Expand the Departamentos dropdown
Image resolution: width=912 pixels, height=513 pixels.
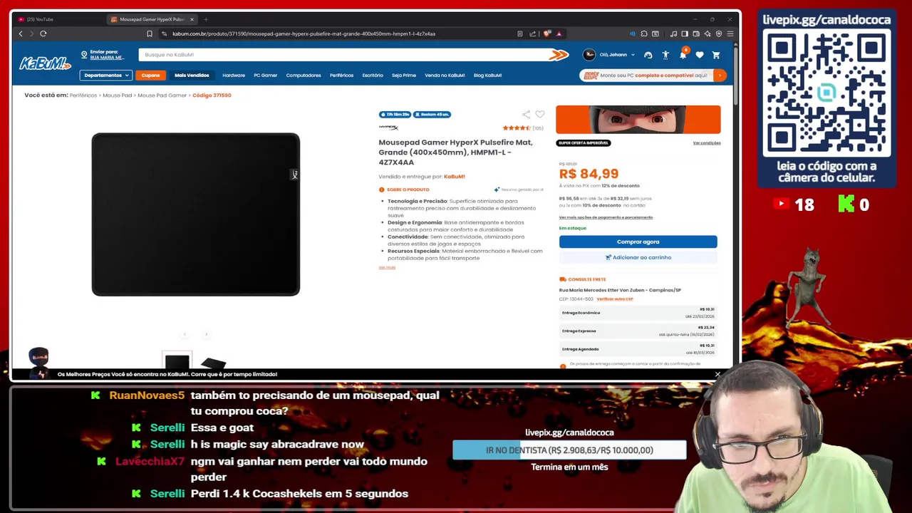[107, 75]
